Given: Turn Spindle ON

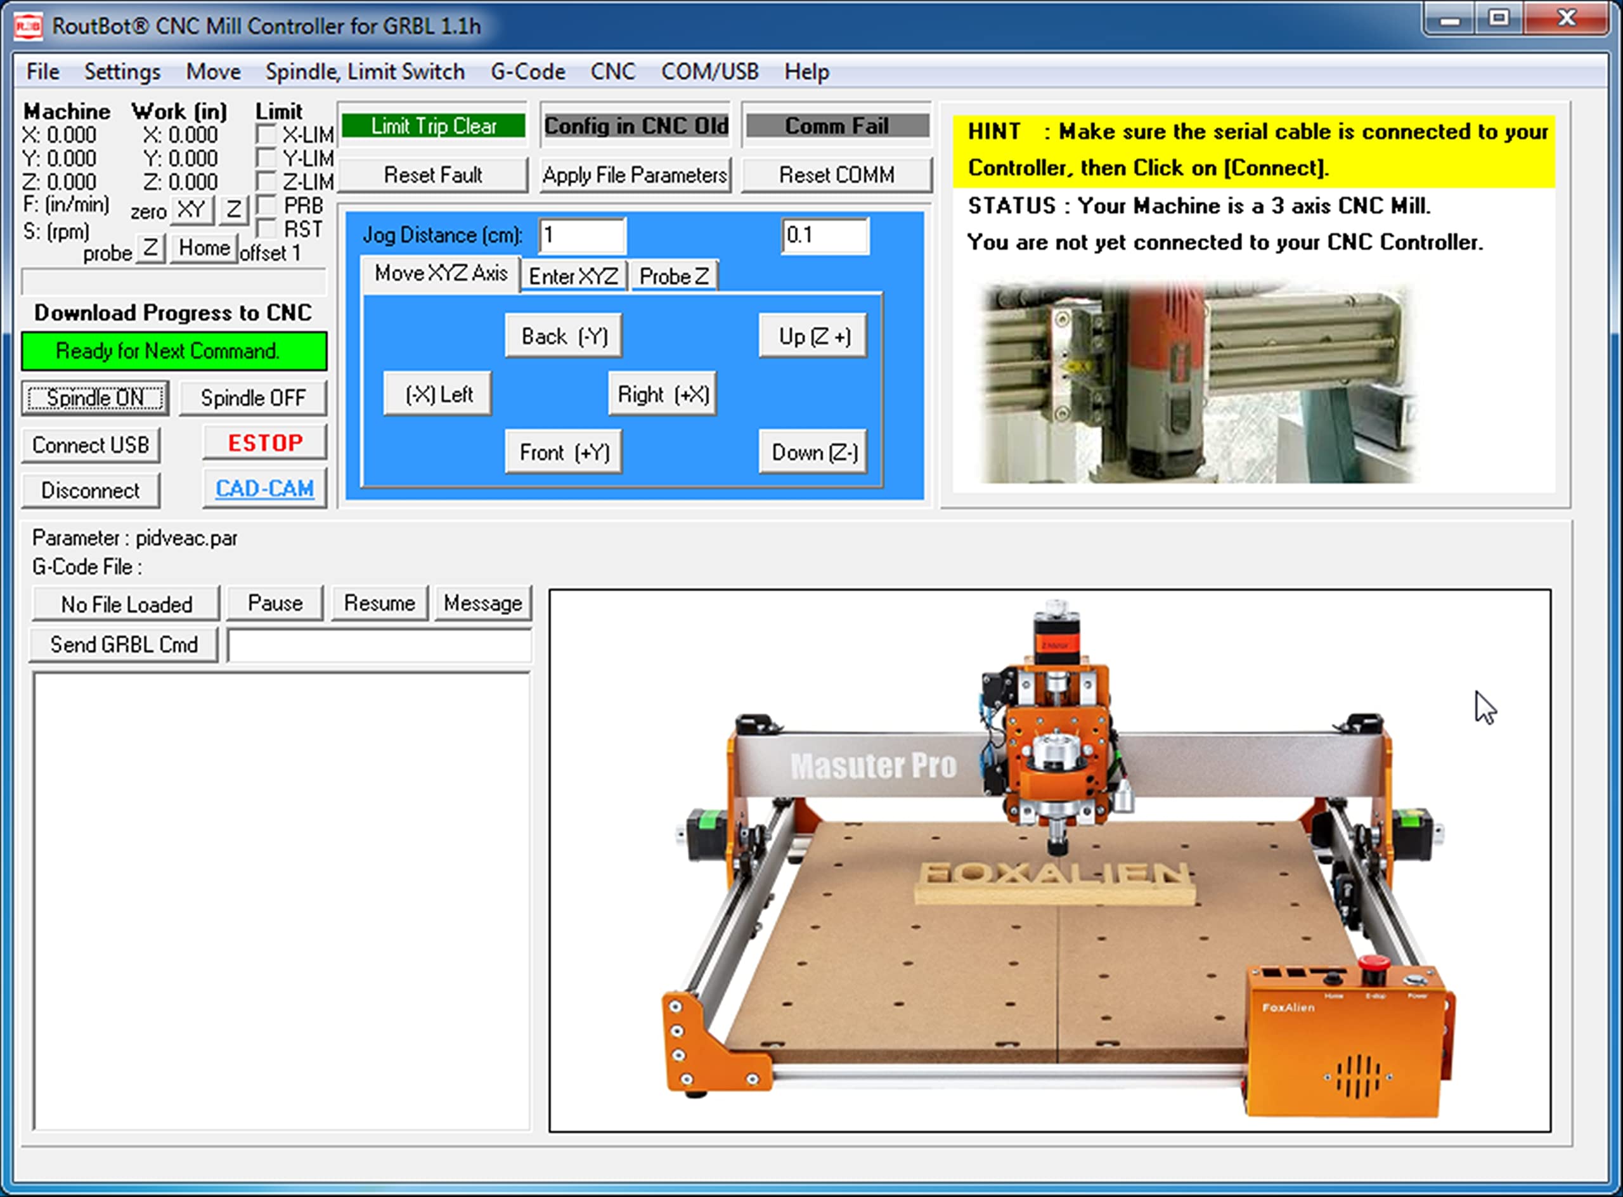Looking at the screenshot, I should pyautogui.click(x=95, y=398).
